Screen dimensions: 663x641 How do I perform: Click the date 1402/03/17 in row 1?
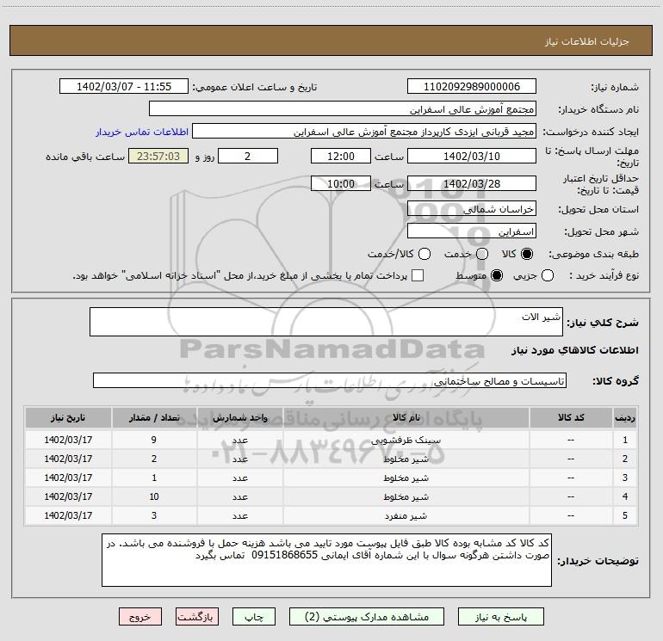point(68,440)
